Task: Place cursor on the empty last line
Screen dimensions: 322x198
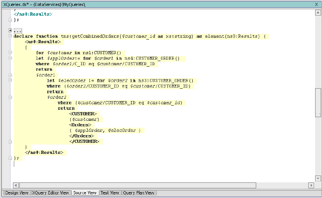Action: click(x=14, y=164)
